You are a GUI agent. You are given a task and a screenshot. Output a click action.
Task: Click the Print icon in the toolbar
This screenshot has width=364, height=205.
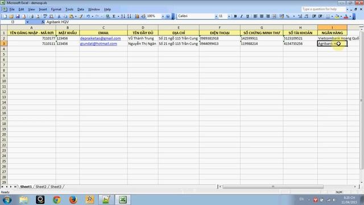pos(31,17)
